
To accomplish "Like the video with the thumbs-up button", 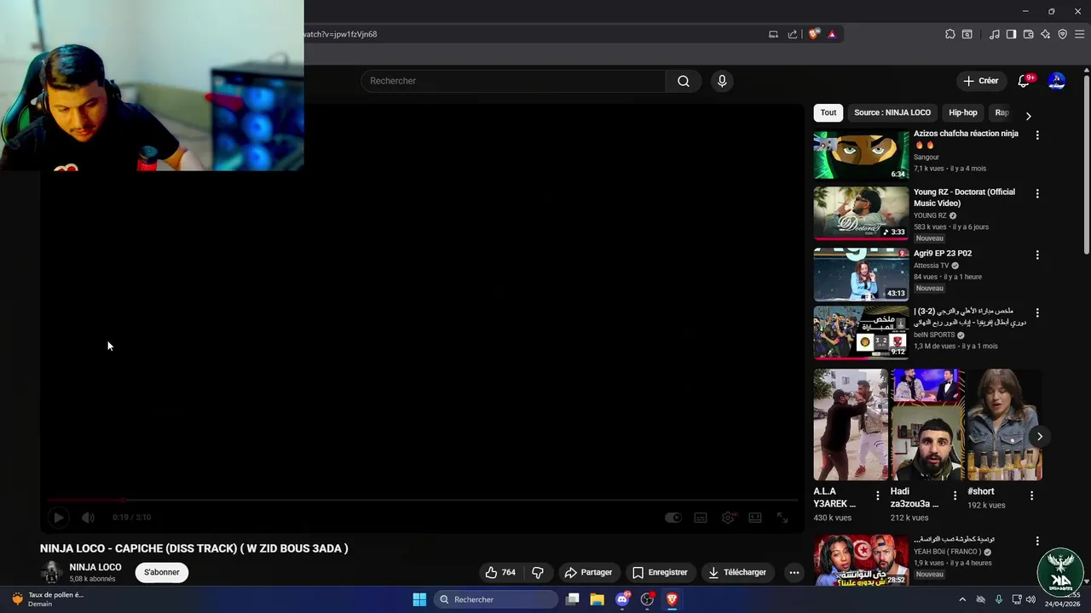I will point(499,572).
